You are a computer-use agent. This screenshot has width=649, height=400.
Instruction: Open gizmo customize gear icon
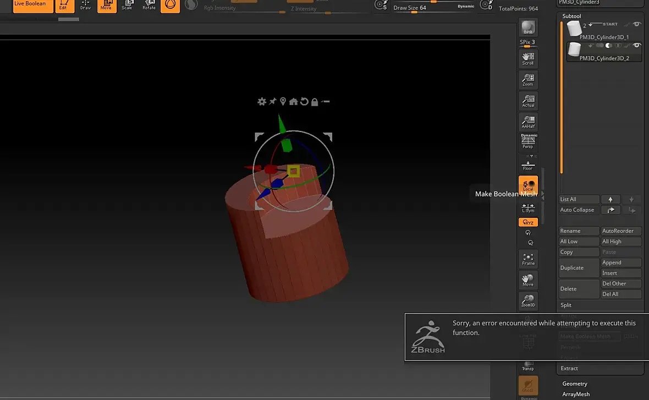[x=262, y=102]
